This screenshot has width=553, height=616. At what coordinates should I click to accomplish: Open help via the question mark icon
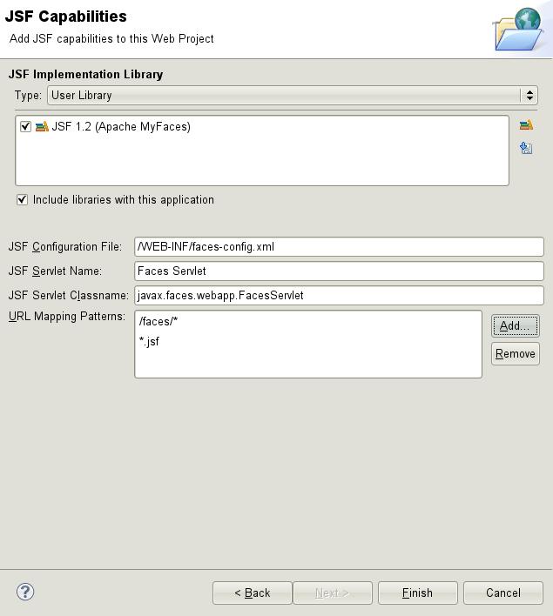(x=25, y=593)
